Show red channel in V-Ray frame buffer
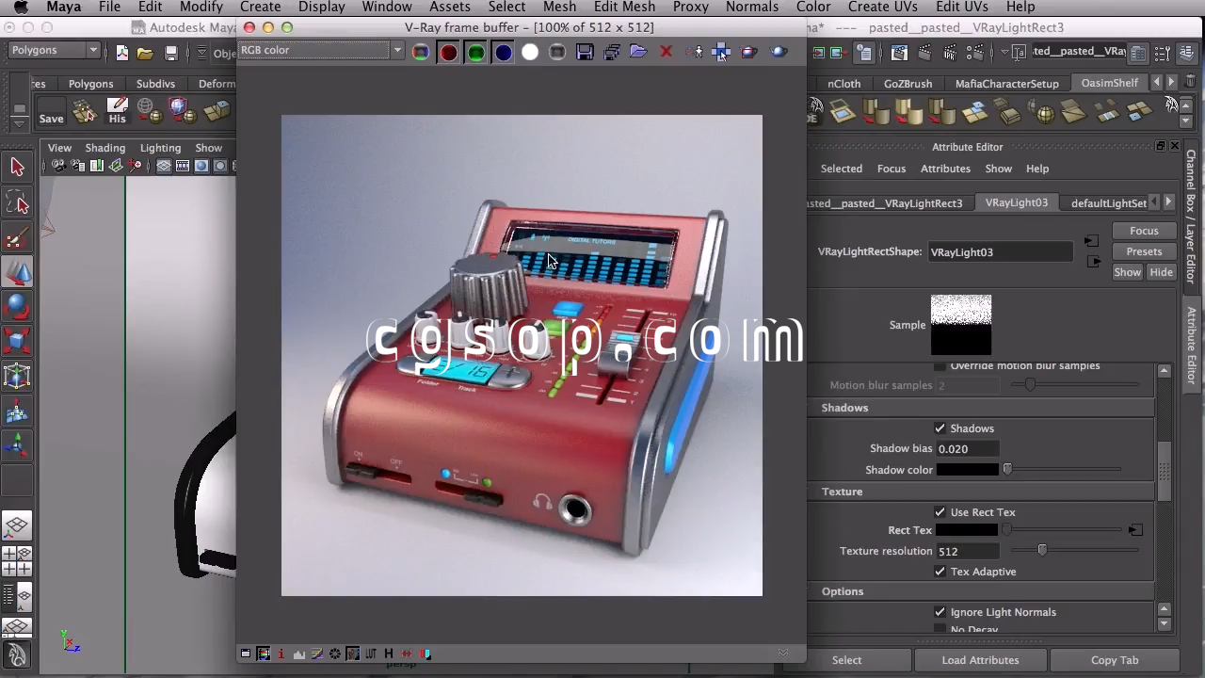The image size is (1205, 678). click(448, 52)
